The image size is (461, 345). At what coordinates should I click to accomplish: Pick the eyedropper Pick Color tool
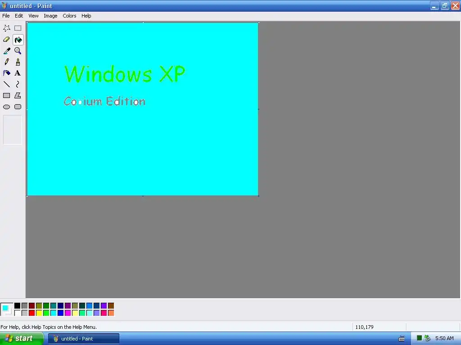pos(6,51)
